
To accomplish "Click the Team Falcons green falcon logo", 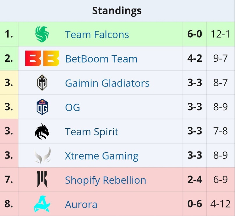I will click(42, 34).
